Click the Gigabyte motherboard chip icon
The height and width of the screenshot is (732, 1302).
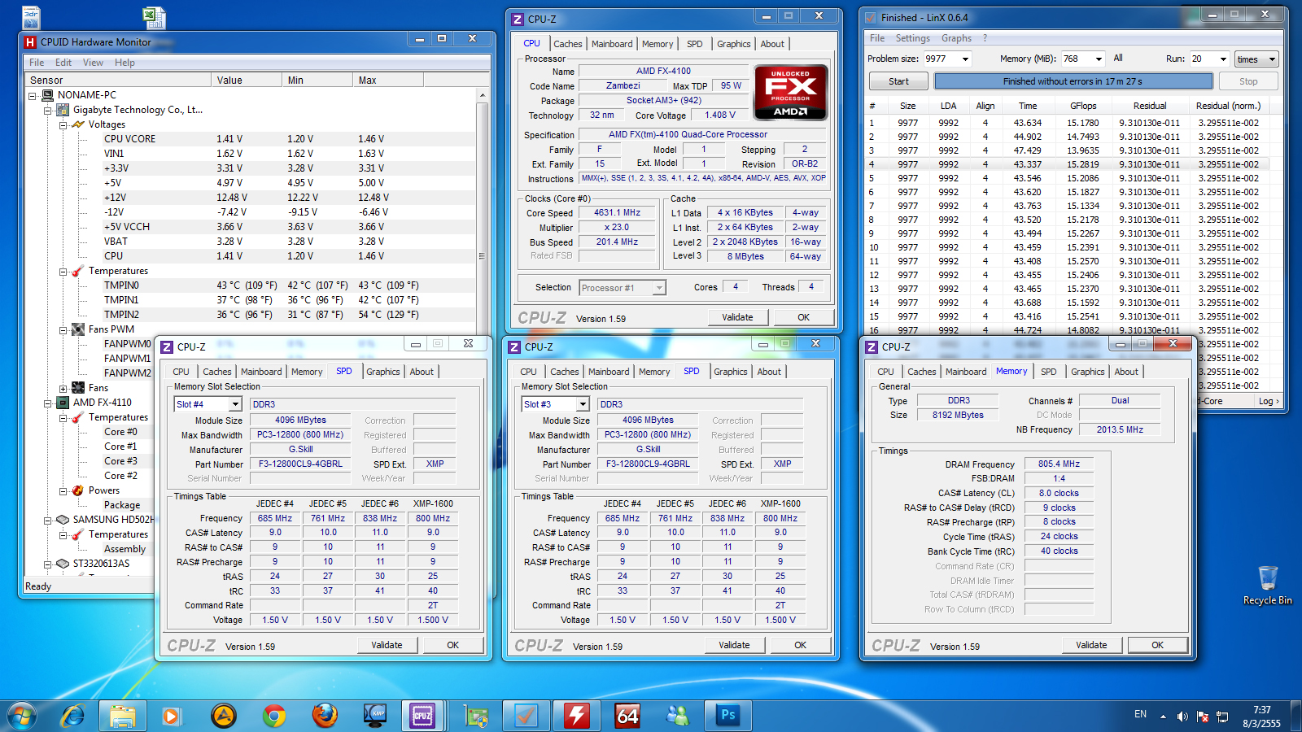(63, 110)
